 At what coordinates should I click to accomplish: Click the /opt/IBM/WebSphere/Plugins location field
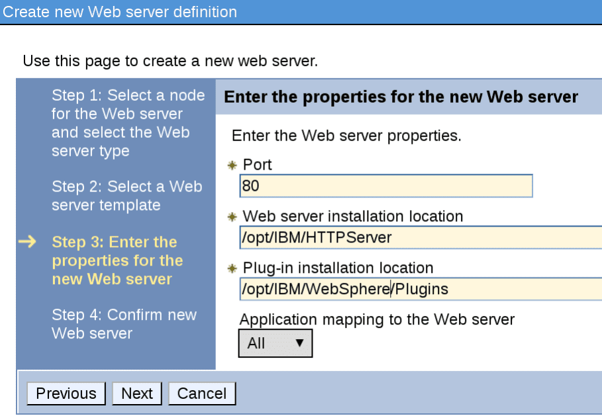[x=420, y=289]
